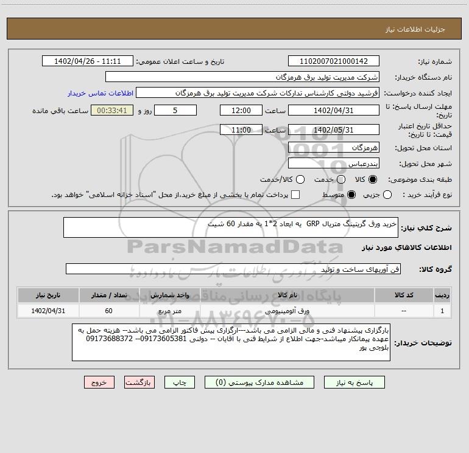Click the گروه کالا field

(x=233, y=269)
